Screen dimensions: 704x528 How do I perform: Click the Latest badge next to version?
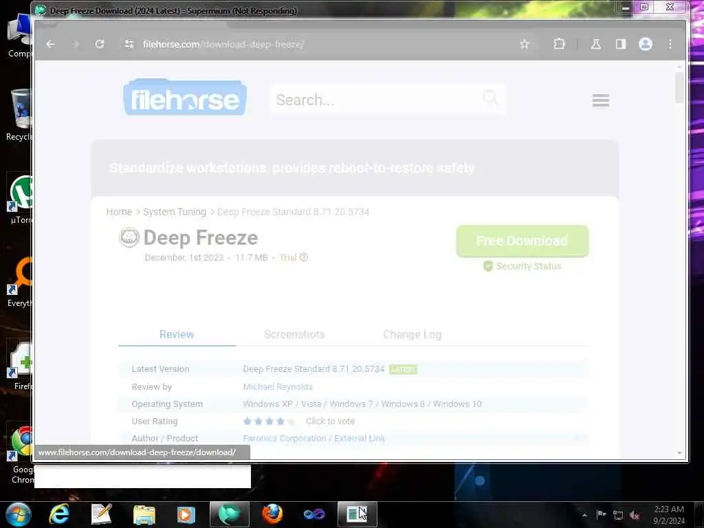pos(403,369)
